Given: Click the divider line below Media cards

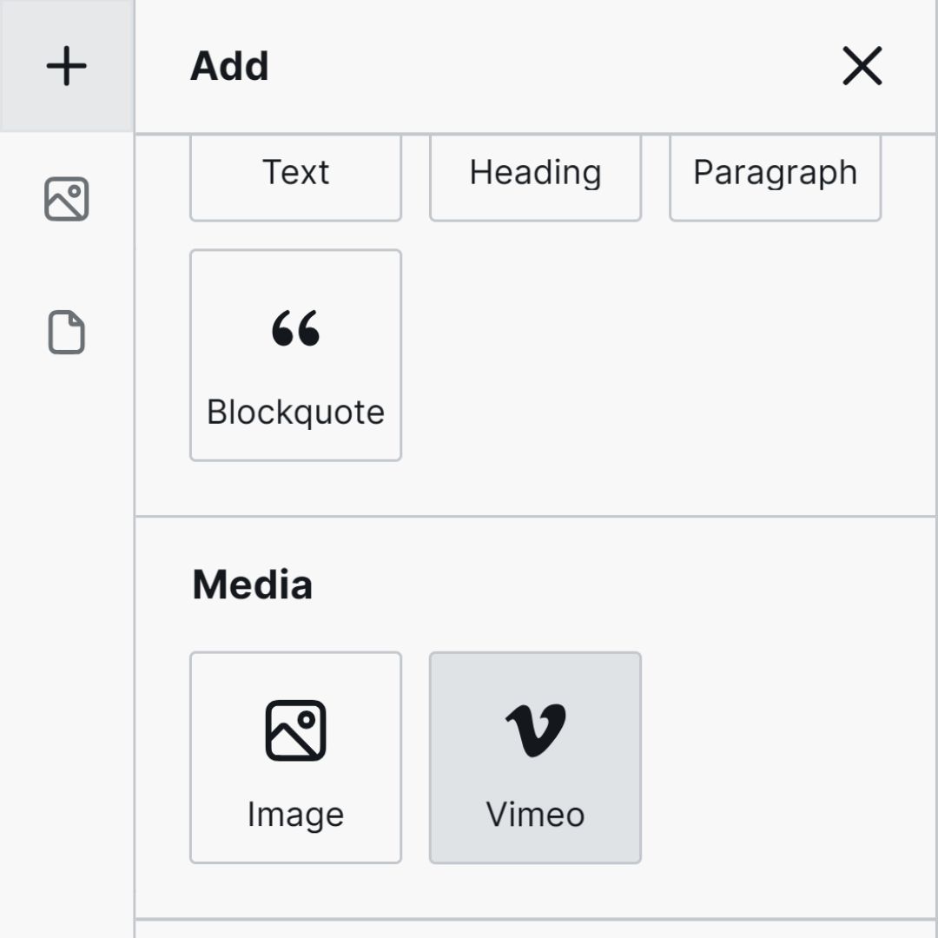Looking at the screenshot, I should pyautogui.click(x=536, y=918).
